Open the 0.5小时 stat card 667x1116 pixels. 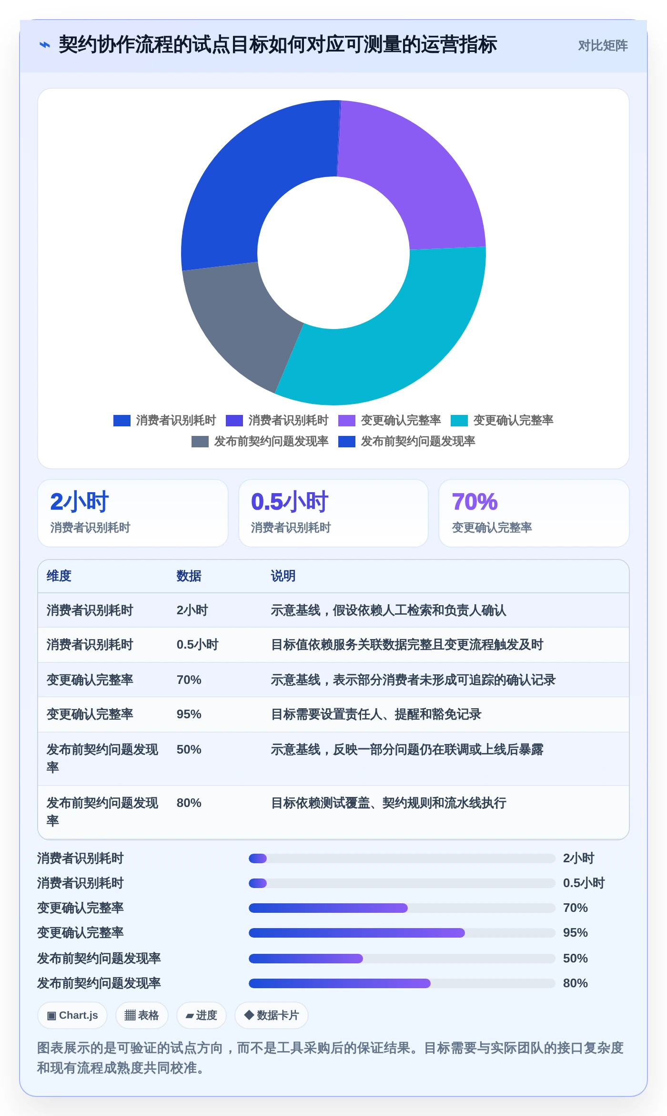click(x=333, y=513)
